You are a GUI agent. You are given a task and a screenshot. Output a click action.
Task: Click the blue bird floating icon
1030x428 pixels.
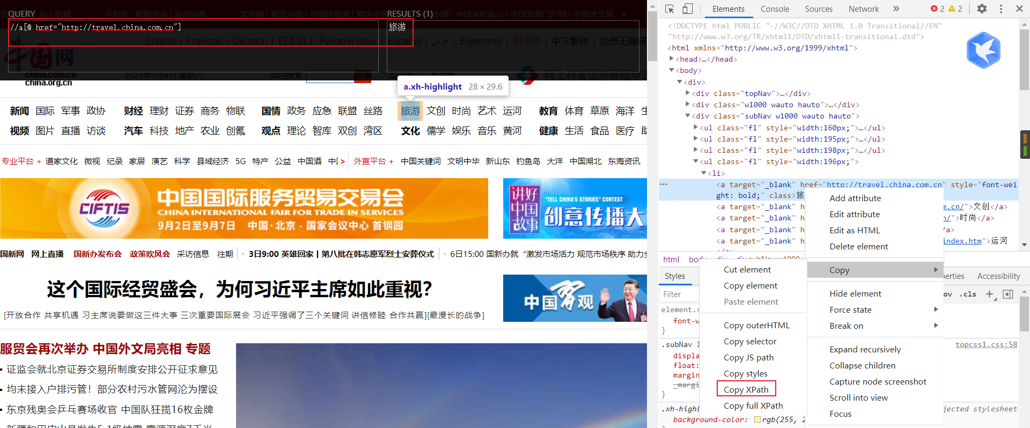[983, 50]
